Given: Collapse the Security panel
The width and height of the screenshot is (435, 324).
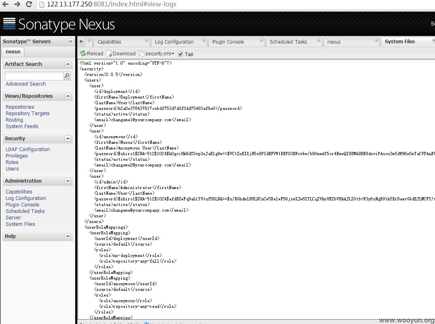Looking at the screenshot, I should pyautogui.click(x=68, y=139).
